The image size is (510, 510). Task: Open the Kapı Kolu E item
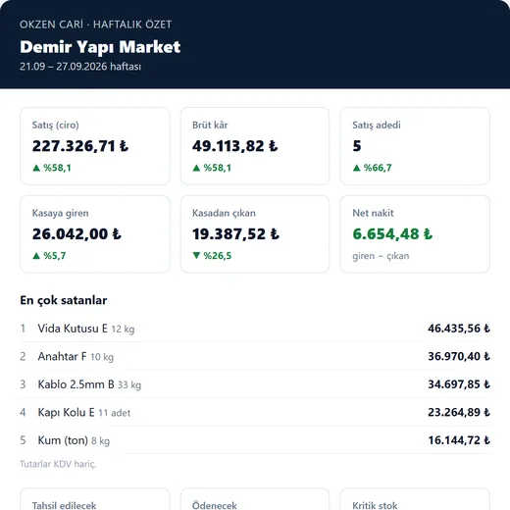[x=255, y=412]
